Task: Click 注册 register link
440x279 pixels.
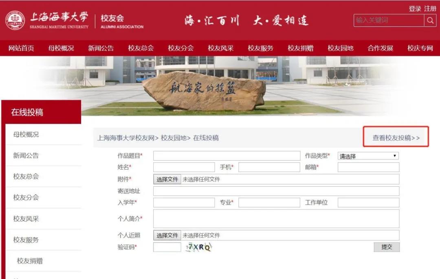Action: click(430, 9)
